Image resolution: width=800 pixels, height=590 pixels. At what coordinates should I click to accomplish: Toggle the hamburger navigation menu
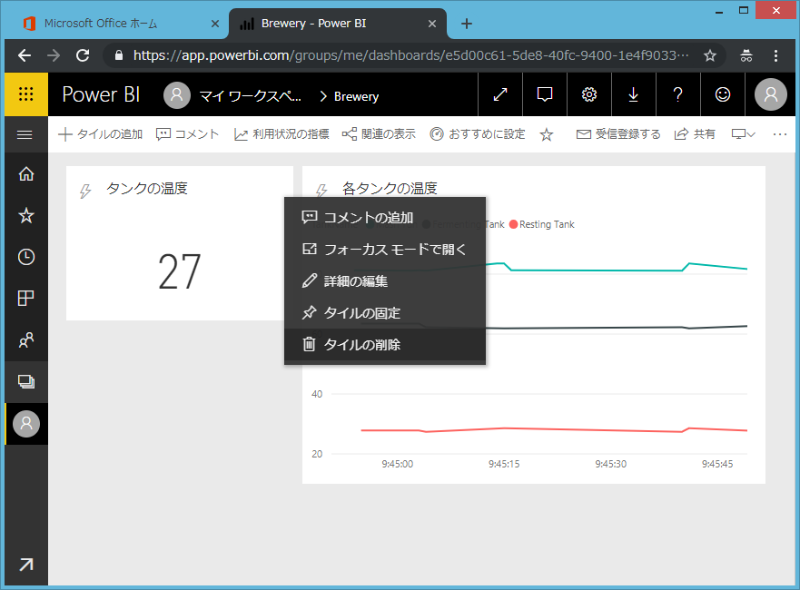click(25, 134)
